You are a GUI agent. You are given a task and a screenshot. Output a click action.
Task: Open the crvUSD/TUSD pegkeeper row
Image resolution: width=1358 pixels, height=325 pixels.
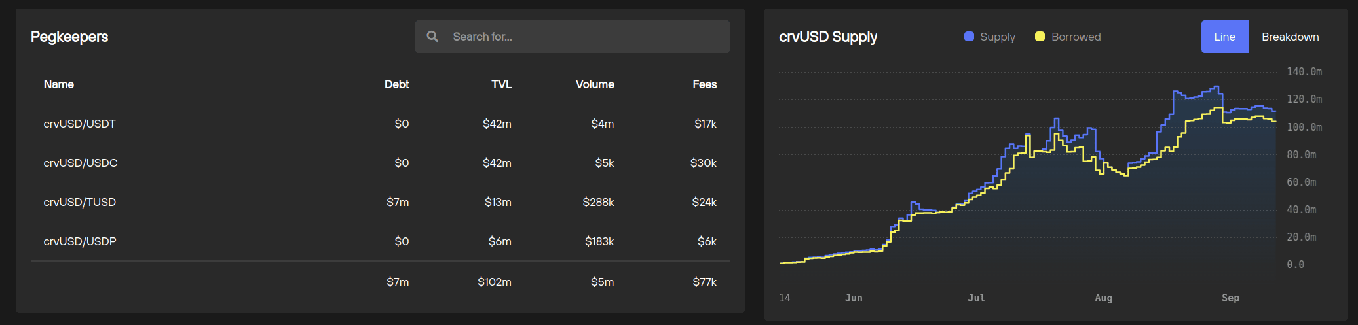[79, 202]
